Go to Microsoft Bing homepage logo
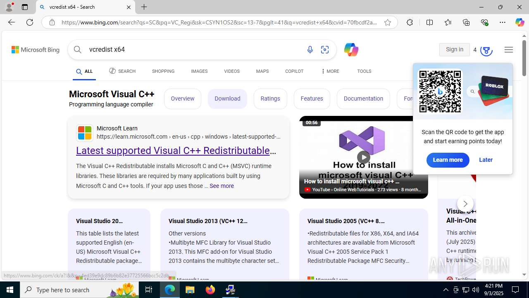The height and width of the screenshot is (298, 529). click(36, 50)
